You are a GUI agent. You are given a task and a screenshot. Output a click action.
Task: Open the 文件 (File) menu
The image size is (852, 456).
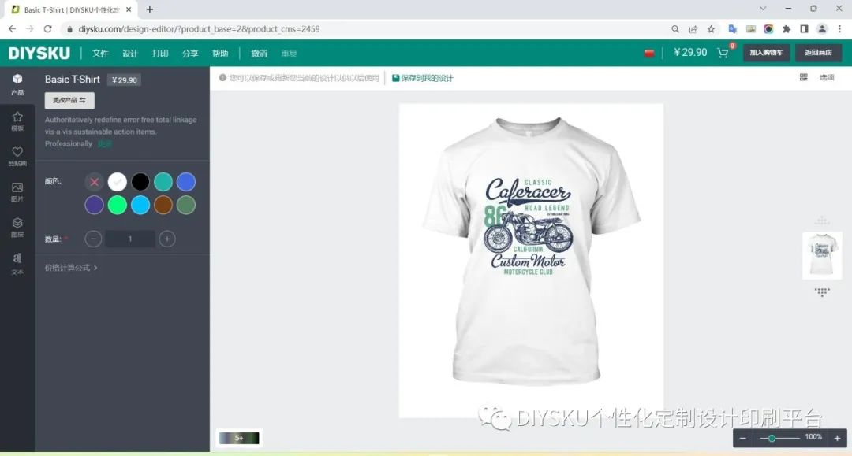100,53
